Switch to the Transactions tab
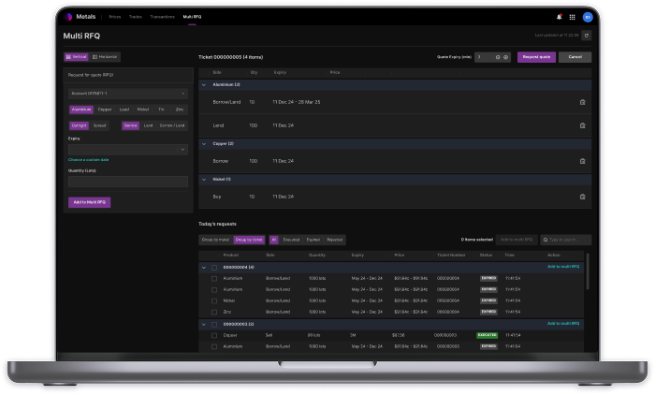The height and width of the screenshot is (395, 655). coord(165,17)
